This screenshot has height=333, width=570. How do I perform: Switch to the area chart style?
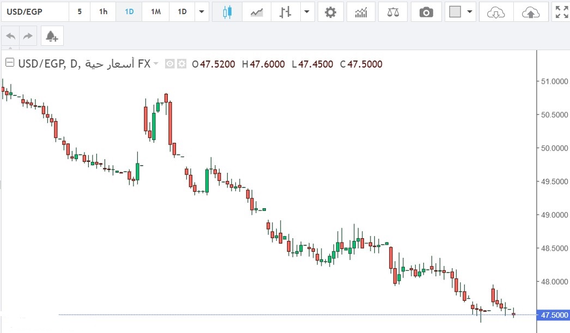click(x=257, y=11)
